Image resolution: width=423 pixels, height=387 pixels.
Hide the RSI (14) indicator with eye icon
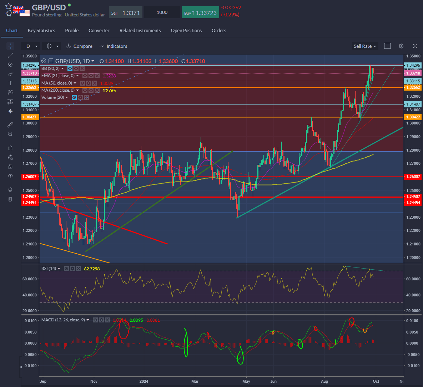[x=66, y=269]
